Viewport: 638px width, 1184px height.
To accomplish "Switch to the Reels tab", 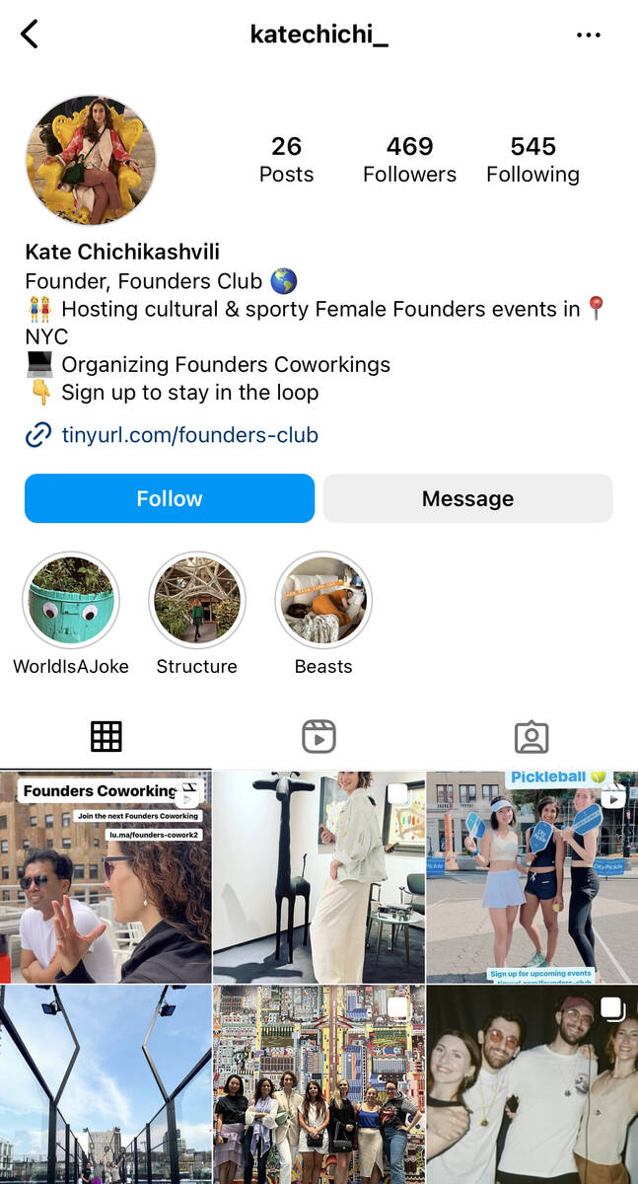I will coord(319,736).
